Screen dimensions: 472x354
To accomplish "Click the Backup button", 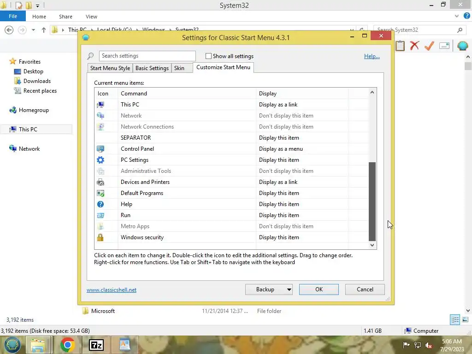I will click(x=265, y=289).
